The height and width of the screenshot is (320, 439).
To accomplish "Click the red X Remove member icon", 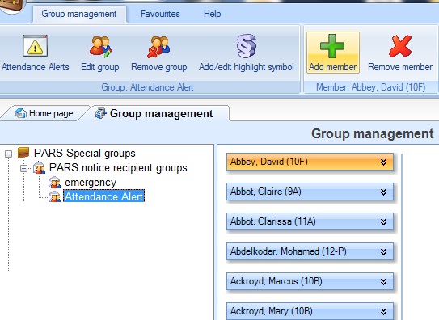I will pyautogui.click(x=400, y=46).
